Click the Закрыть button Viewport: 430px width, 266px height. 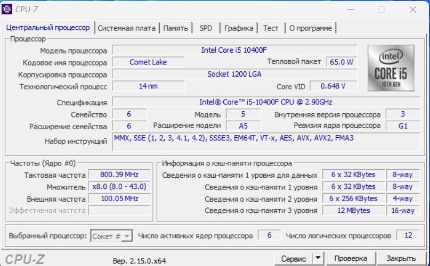[x=401, y=259]
